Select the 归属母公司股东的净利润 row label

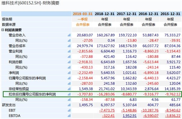point(27,78)
